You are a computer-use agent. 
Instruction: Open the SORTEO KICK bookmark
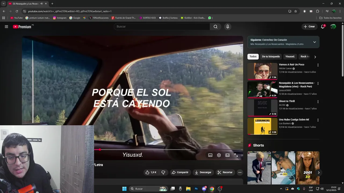148,18
